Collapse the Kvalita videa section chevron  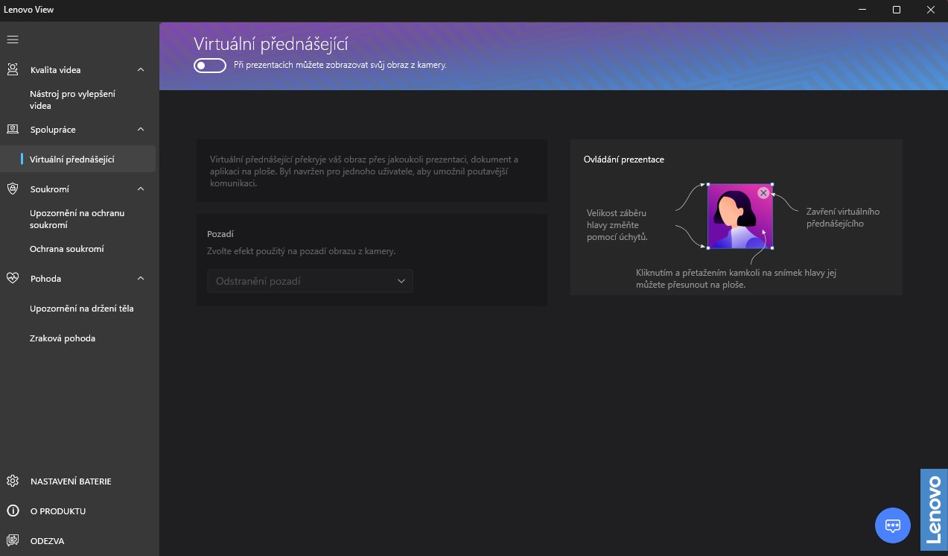coord(141,69)
